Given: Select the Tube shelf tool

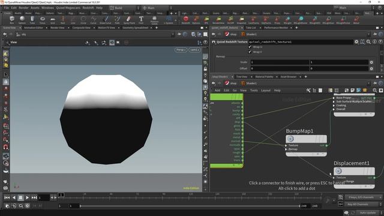Looking at the screenshot, I should (x=32, y=20).
